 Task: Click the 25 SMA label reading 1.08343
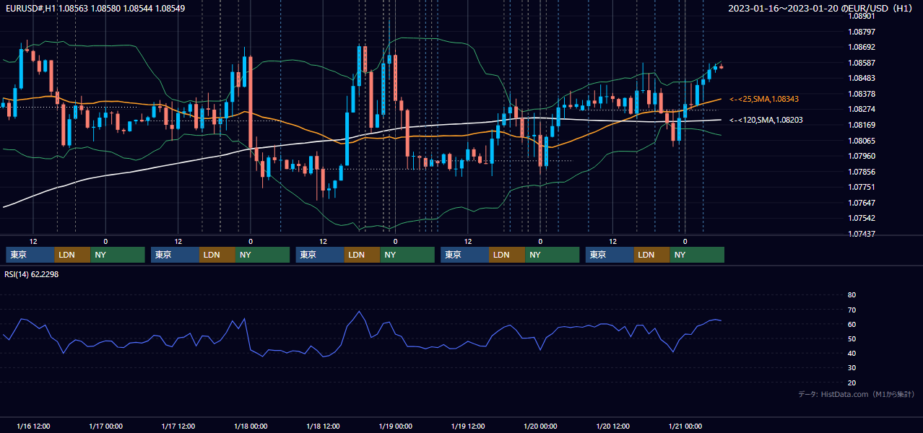coord(764,99)
